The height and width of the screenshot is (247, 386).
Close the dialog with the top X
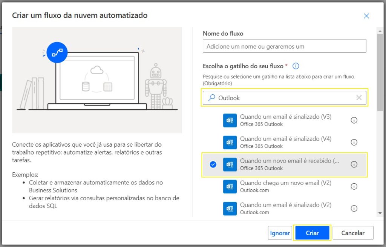tap(366, 16)
